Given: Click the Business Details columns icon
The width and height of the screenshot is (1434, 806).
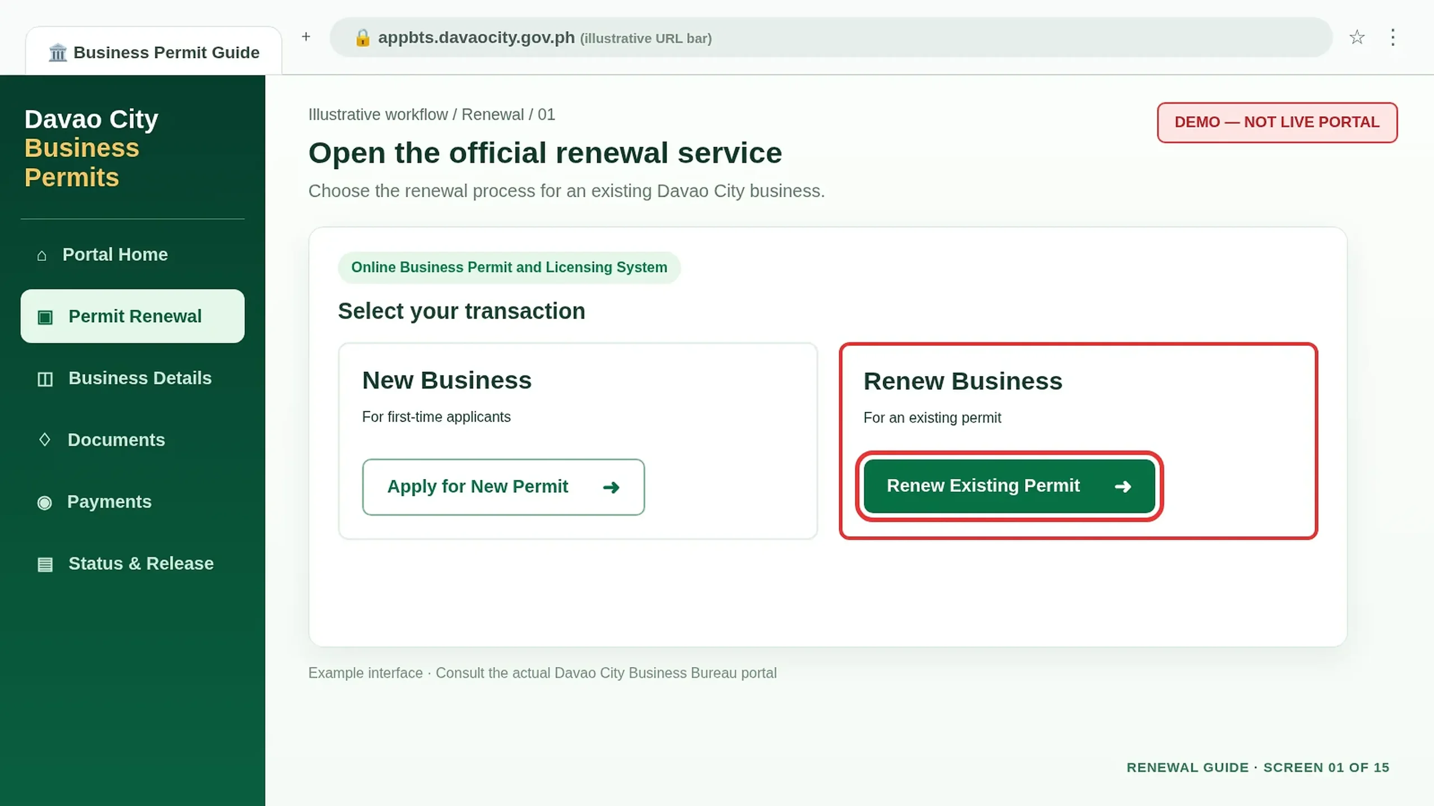Looking at the screenshot, I should [x=45, y=379].
